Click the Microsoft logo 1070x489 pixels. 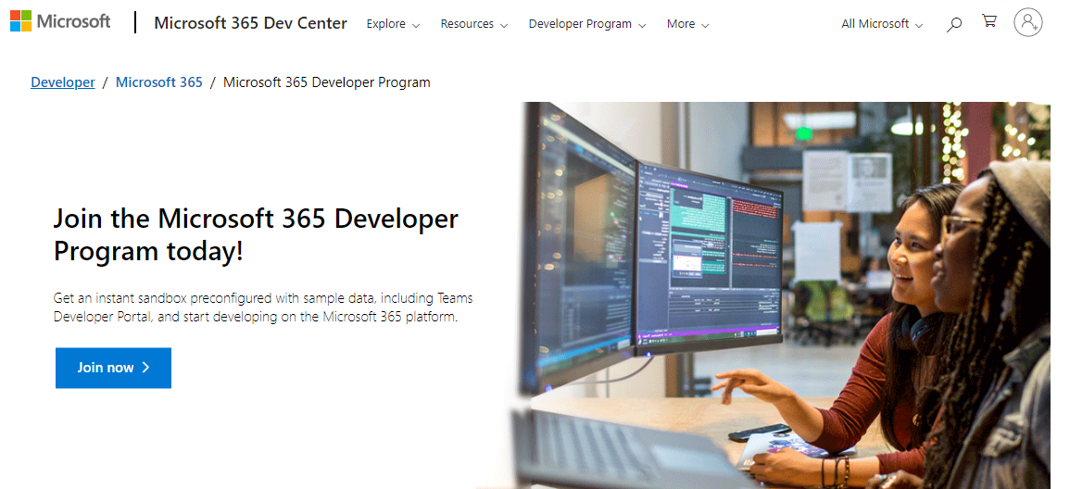[x=60, y=21]
